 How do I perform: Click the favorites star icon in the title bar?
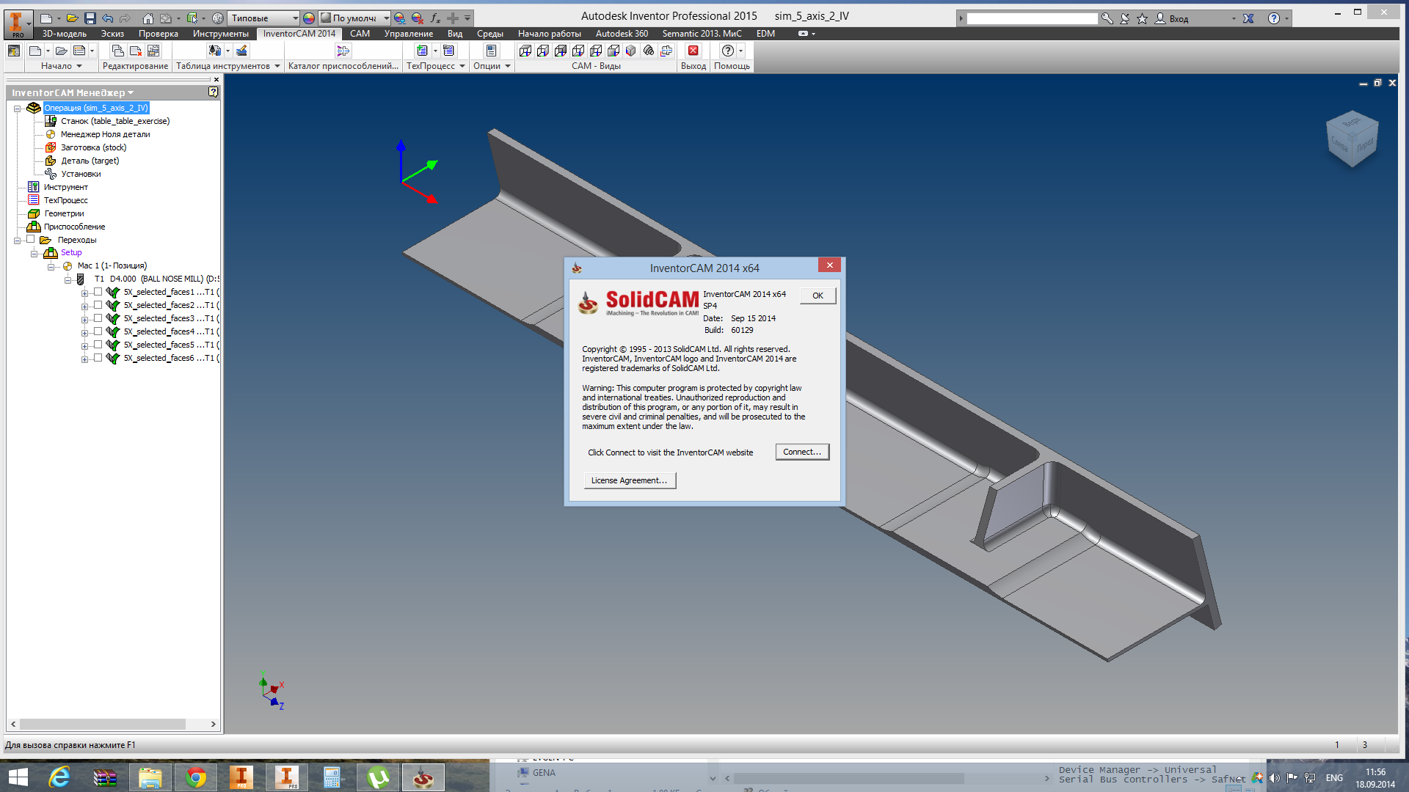(x=1142, y=18)
